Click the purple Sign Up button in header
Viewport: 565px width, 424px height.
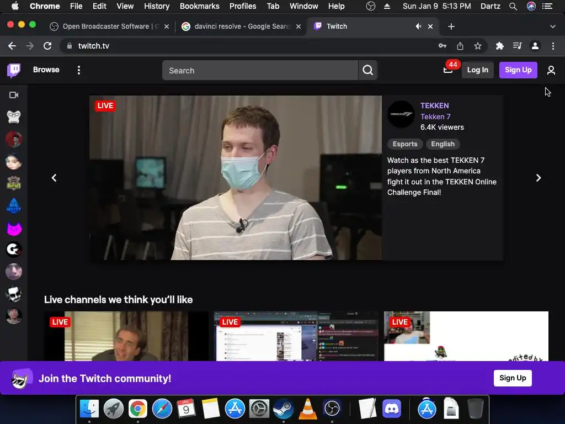click(518, 70)
